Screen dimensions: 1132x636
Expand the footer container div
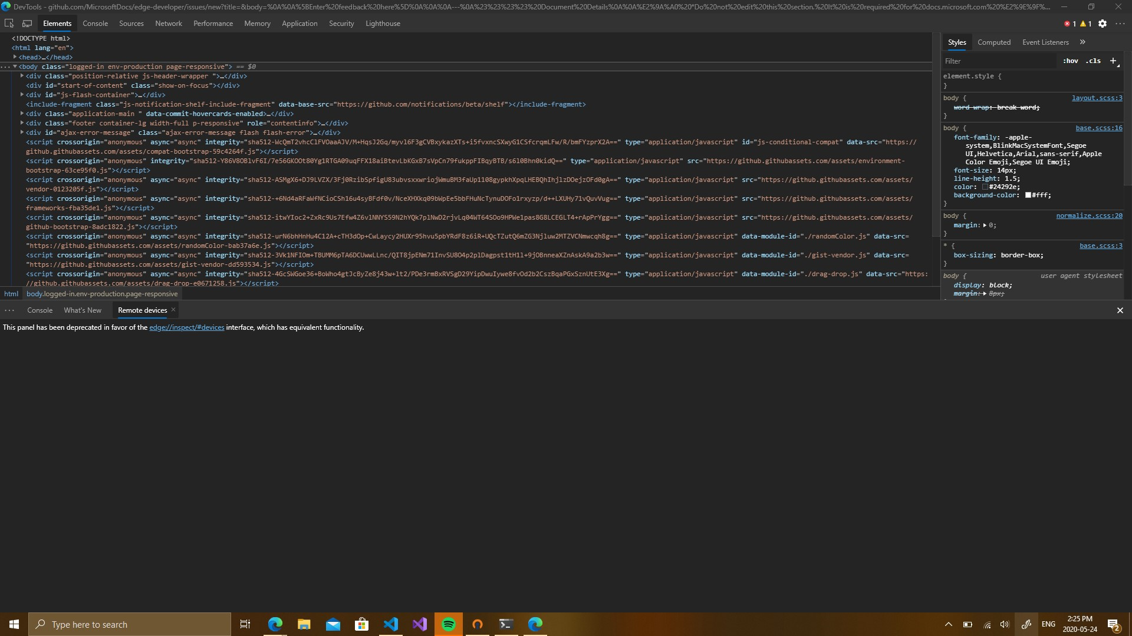click(x=21, y=123)
